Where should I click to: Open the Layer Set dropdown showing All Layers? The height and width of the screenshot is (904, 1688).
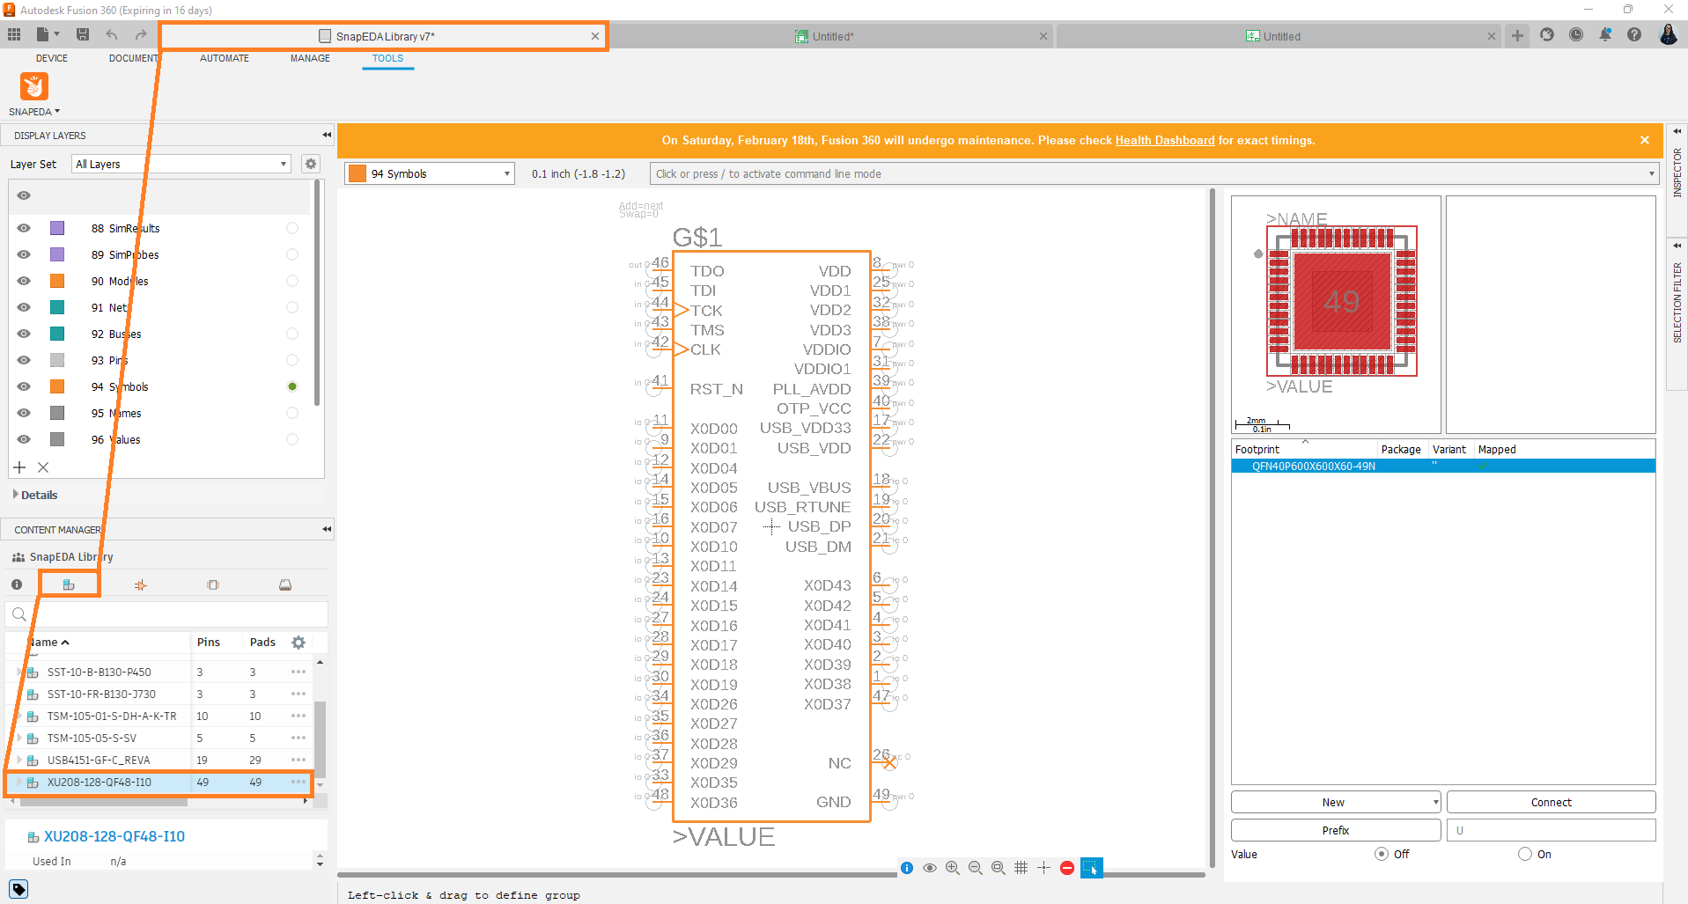click(x=181, y=164)
